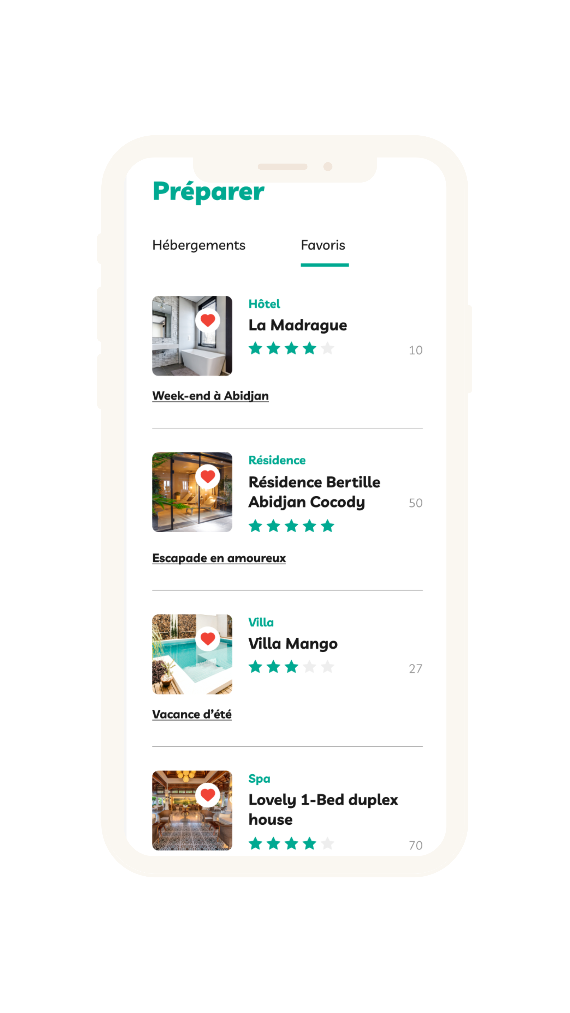Screen dimensions: 570x1013
Task: Open Résidence Bertille Abidjan Cocody title
Action: pos(314,492)
